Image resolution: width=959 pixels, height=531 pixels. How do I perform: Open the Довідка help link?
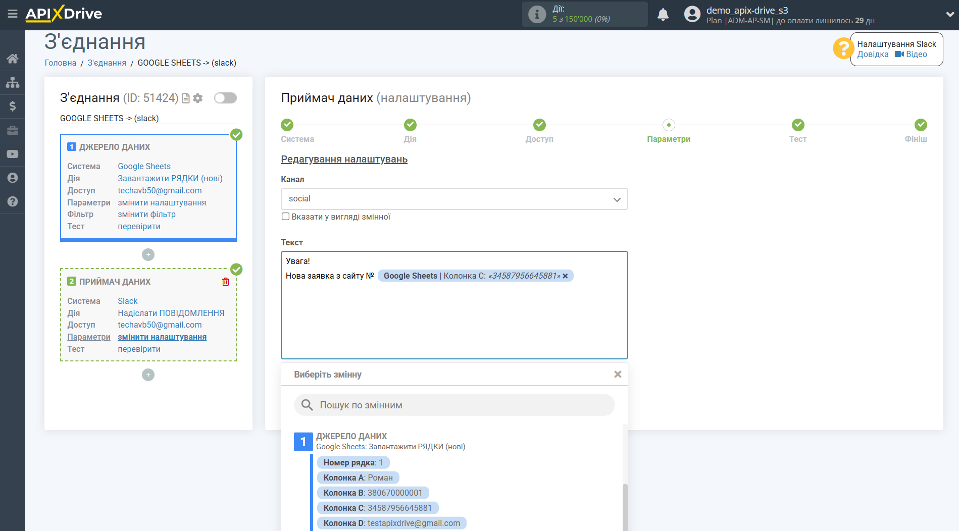click(873, 55)
